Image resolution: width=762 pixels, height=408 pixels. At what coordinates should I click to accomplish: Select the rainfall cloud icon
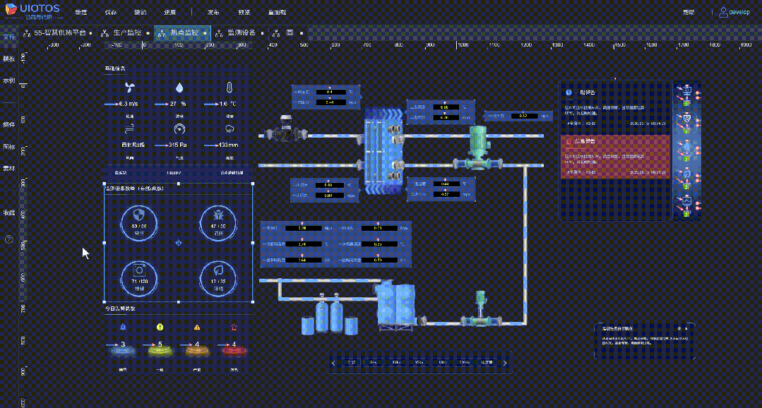tap(228, 128)
